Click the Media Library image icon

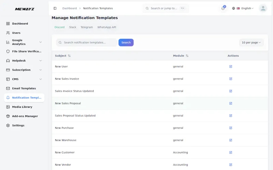tap(8, 107)
